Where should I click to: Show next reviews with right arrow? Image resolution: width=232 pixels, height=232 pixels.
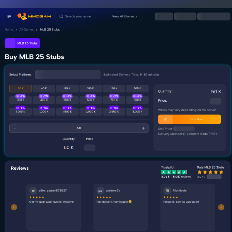pyautogui.click(x=221, y=207)
